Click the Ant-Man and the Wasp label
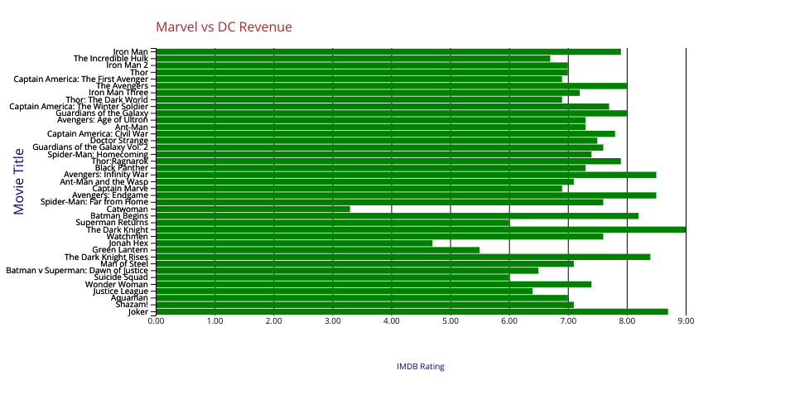Screen dimensions: 795x414 point(104,181)
